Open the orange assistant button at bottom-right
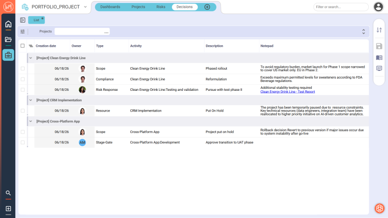Screen dimensions: 388x218 [379, 208]
